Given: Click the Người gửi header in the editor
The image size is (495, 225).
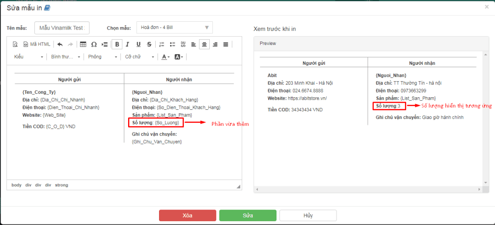Looking at the screenshot, I should click(x=70, y=79).
